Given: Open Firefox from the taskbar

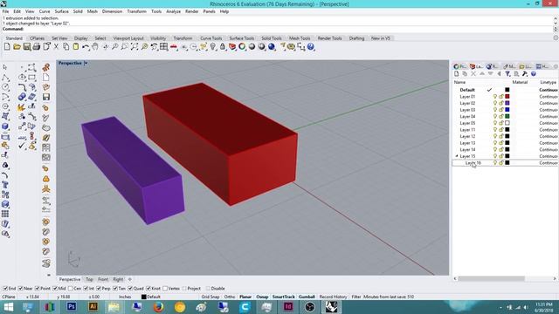Looking at the screenshot, I should point(158,306).
